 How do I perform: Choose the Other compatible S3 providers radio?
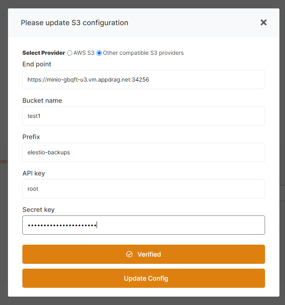pos(99,53)
